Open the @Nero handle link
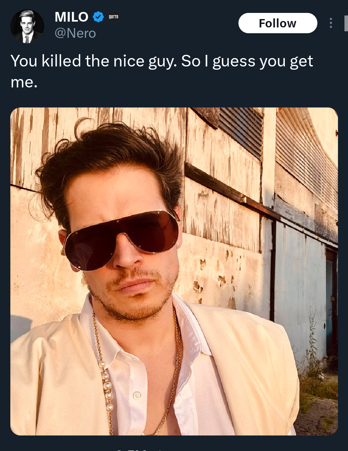 [75, 33]
